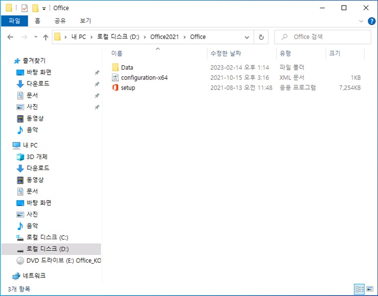Open 바탕 화면 under 즐겨찾기
The height and width of the screenshot is (296, 378).
(x=39, y=72)
